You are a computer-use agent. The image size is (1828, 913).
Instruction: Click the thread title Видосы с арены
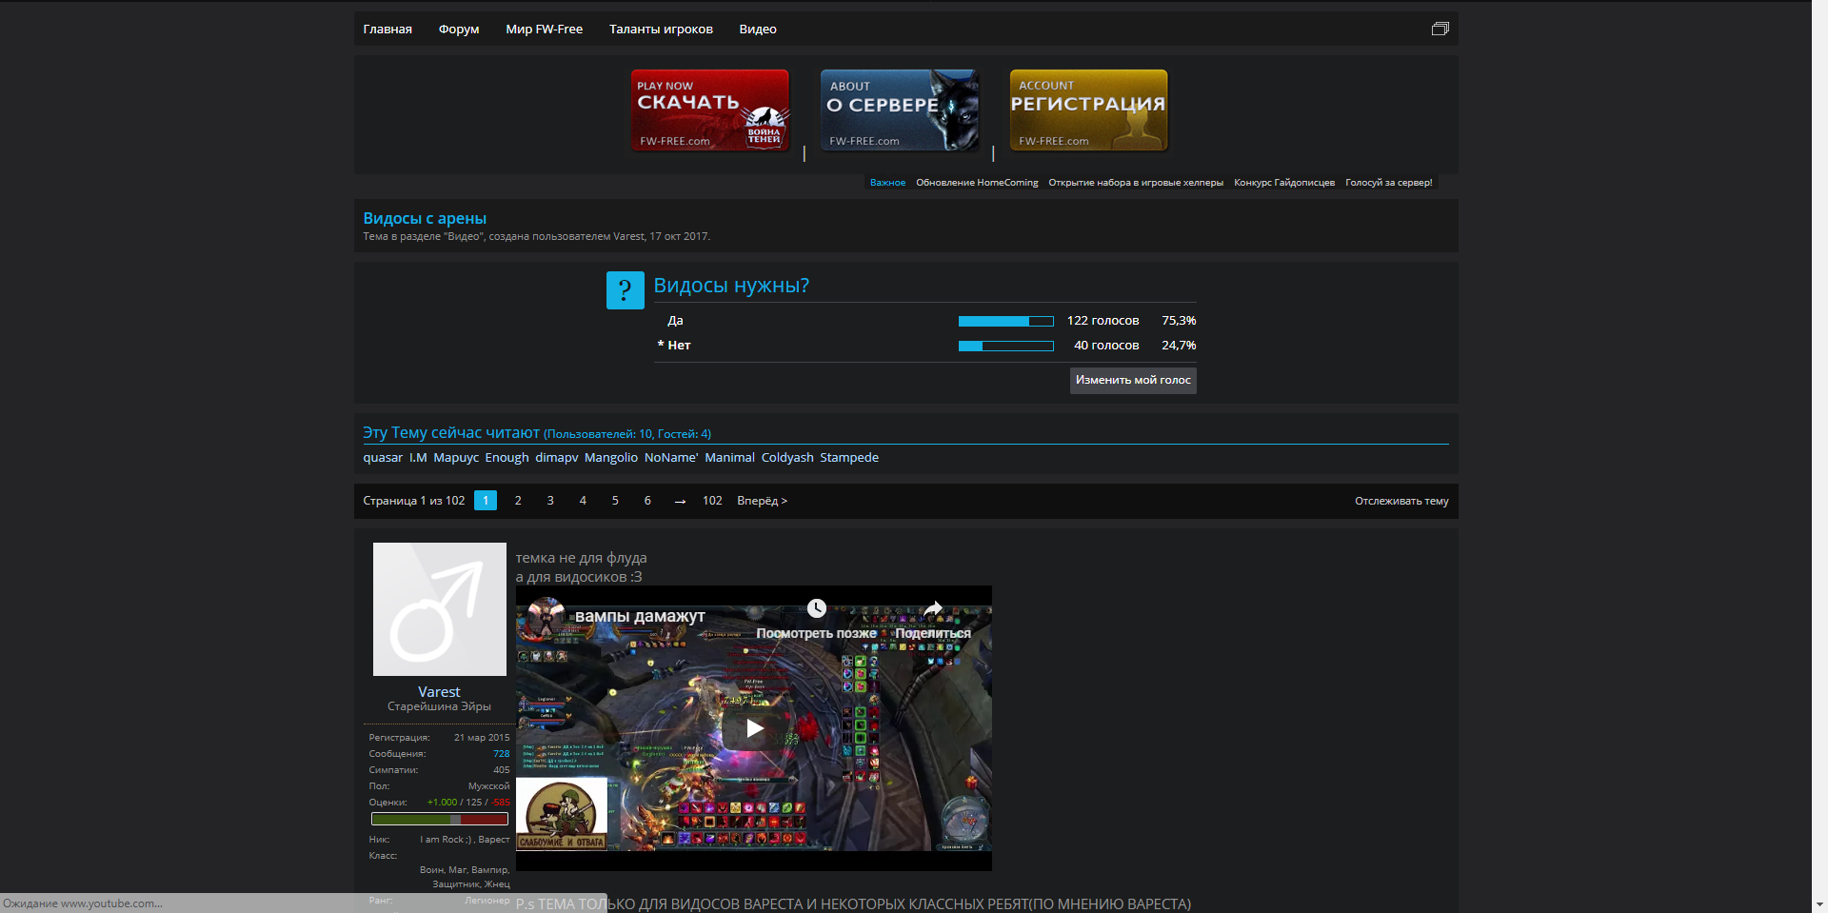click(425, 218)
